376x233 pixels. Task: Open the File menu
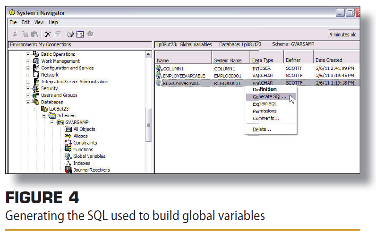13,22
